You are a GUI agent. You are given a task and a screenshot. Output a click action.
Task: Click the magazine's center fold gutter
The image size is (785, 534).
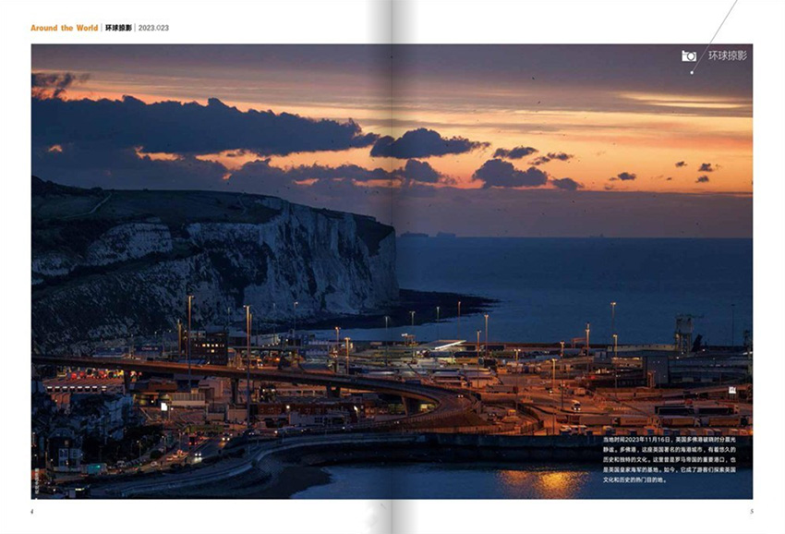pos(393,267)
